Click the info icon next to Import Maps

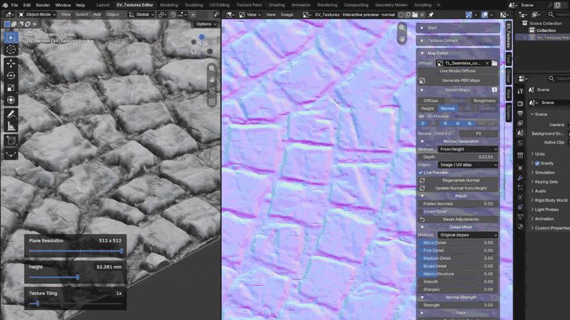[494, 90]
